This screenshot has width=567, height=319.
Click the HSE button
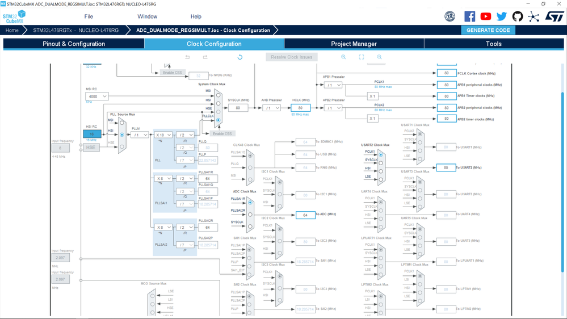click(91, 148)
